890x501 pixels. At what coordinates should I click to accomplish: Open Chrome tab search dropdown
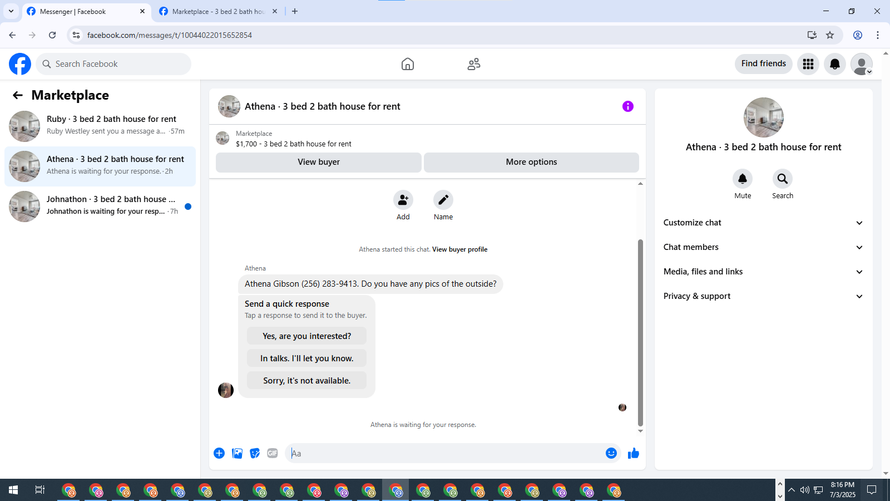click(11, 11)
